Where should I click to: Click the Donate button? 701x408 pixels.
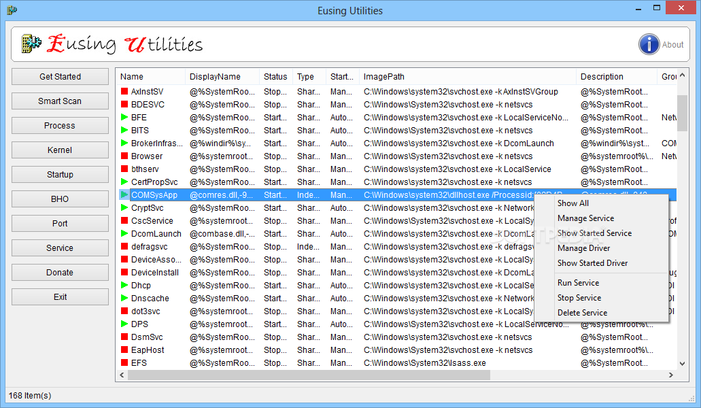[60, 273]
